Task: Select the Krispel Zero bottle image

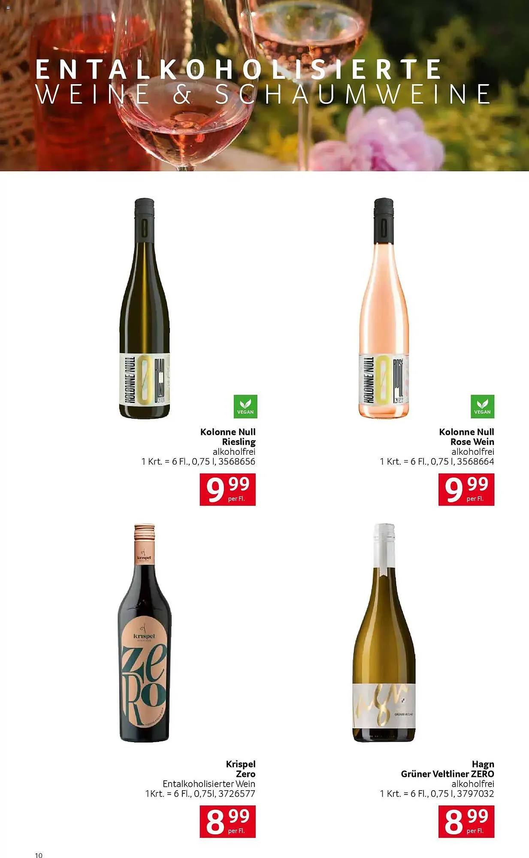Action: (x=145, y=632)
